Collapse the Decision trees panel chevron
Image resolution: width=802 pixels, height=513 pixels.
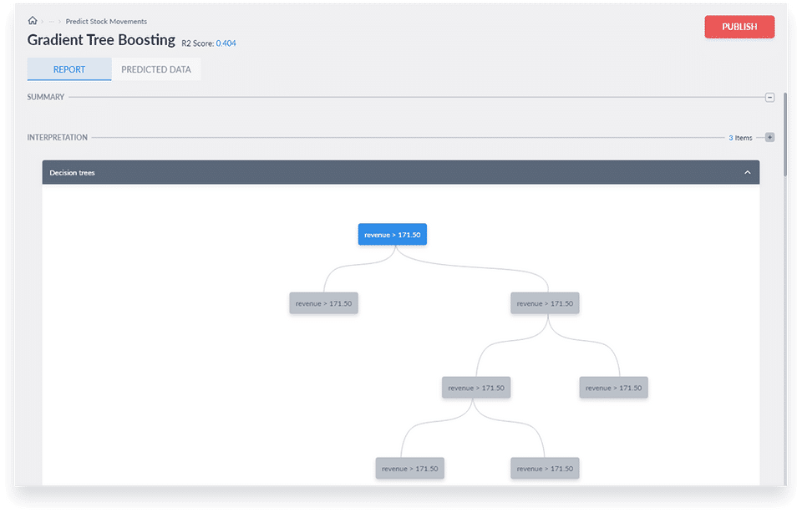click(x=747, y=172)
